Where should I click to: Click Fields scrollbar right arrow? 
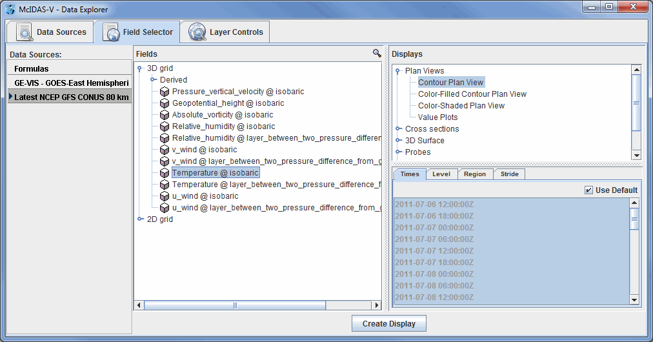pos(376,305)
